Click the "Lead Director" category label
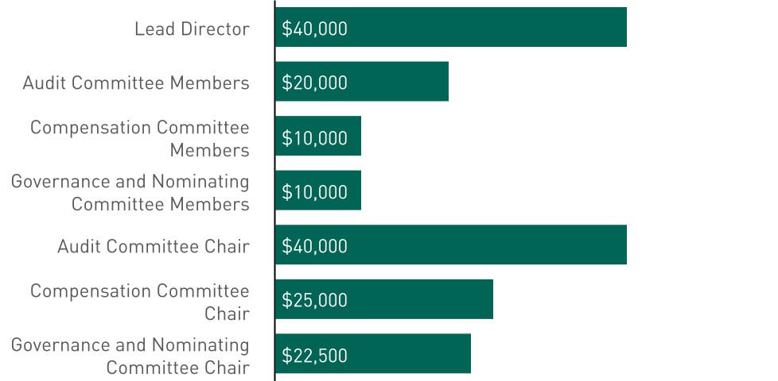 (x=192, y=29)
